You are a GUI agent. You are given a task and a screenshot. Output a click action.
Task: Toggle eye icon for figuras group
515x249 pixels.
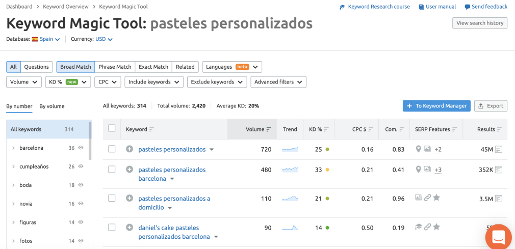click(x=81, y=222)
